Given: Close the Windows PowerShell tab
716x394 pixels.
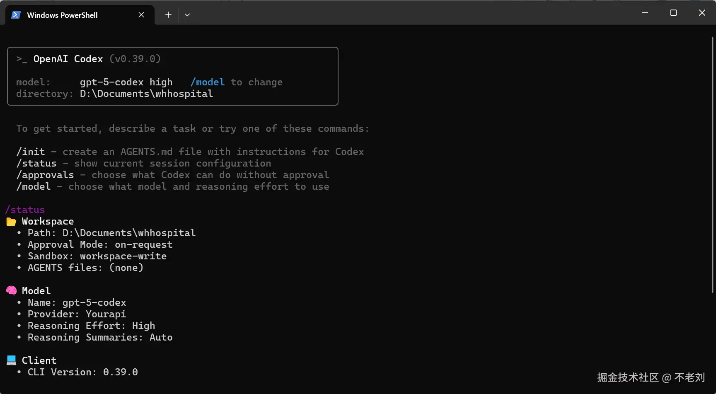Looking at the screenshot, I should tap(141, 15).
